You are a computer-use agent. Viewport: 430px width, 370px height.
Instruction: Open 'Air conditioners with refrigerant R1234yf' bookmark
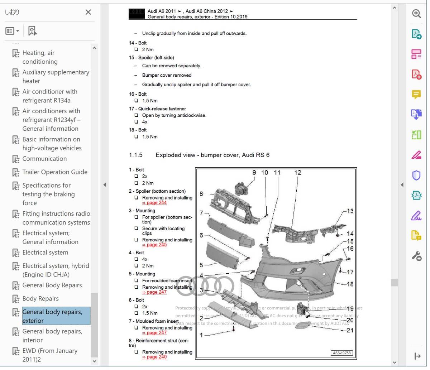(51, 120)
